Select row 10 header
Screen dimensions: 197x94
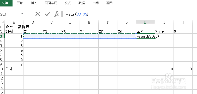click(x=2, y=69)
